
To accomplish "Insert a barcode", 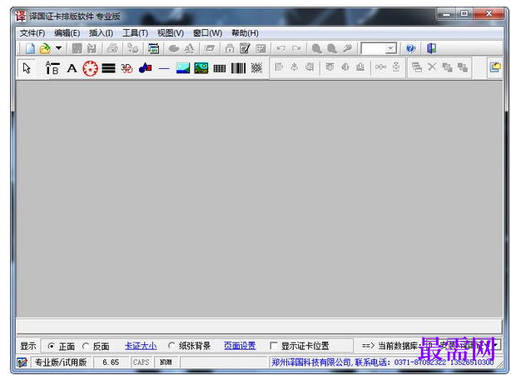I will [x=238, y=68].
